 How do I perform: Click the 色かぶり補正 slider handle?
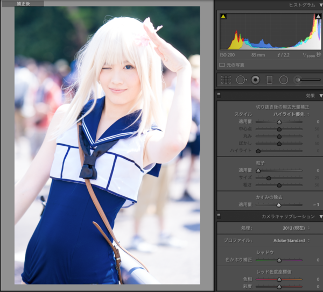click(x=279, y=260)
